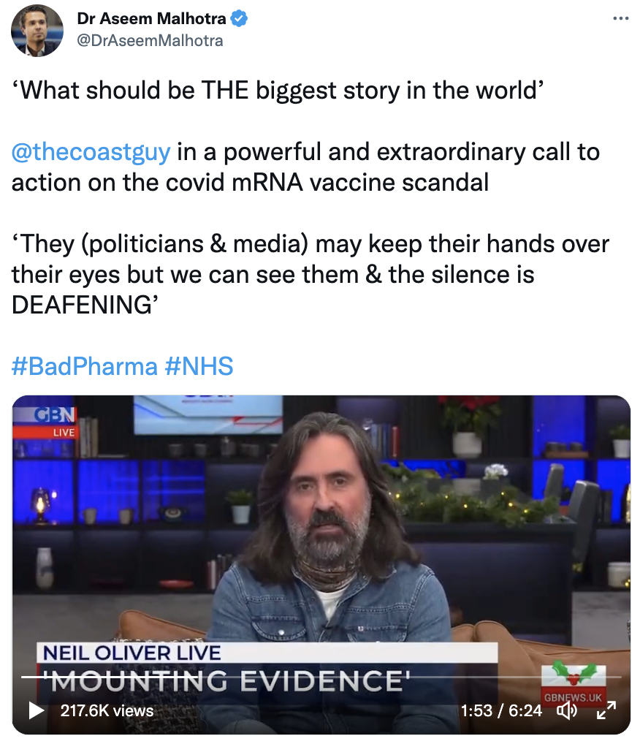The image size is (640, 744).
Task: Open the tweet's three-dot more menu
Action: [620, 18]
